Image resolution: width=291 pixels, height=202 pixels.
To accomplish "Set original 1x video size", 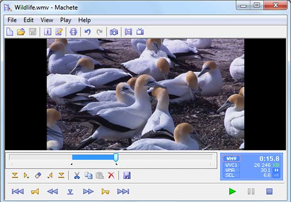I will click(x=128, y=32).
